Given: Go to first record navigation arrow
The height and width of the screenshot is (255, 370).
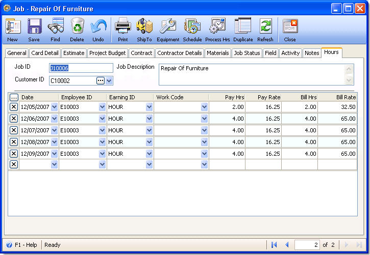Looking at the screenshot, I should [274, 245].
